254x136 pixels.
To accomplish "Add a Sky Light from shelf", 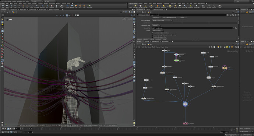I will tap(176, 6).
